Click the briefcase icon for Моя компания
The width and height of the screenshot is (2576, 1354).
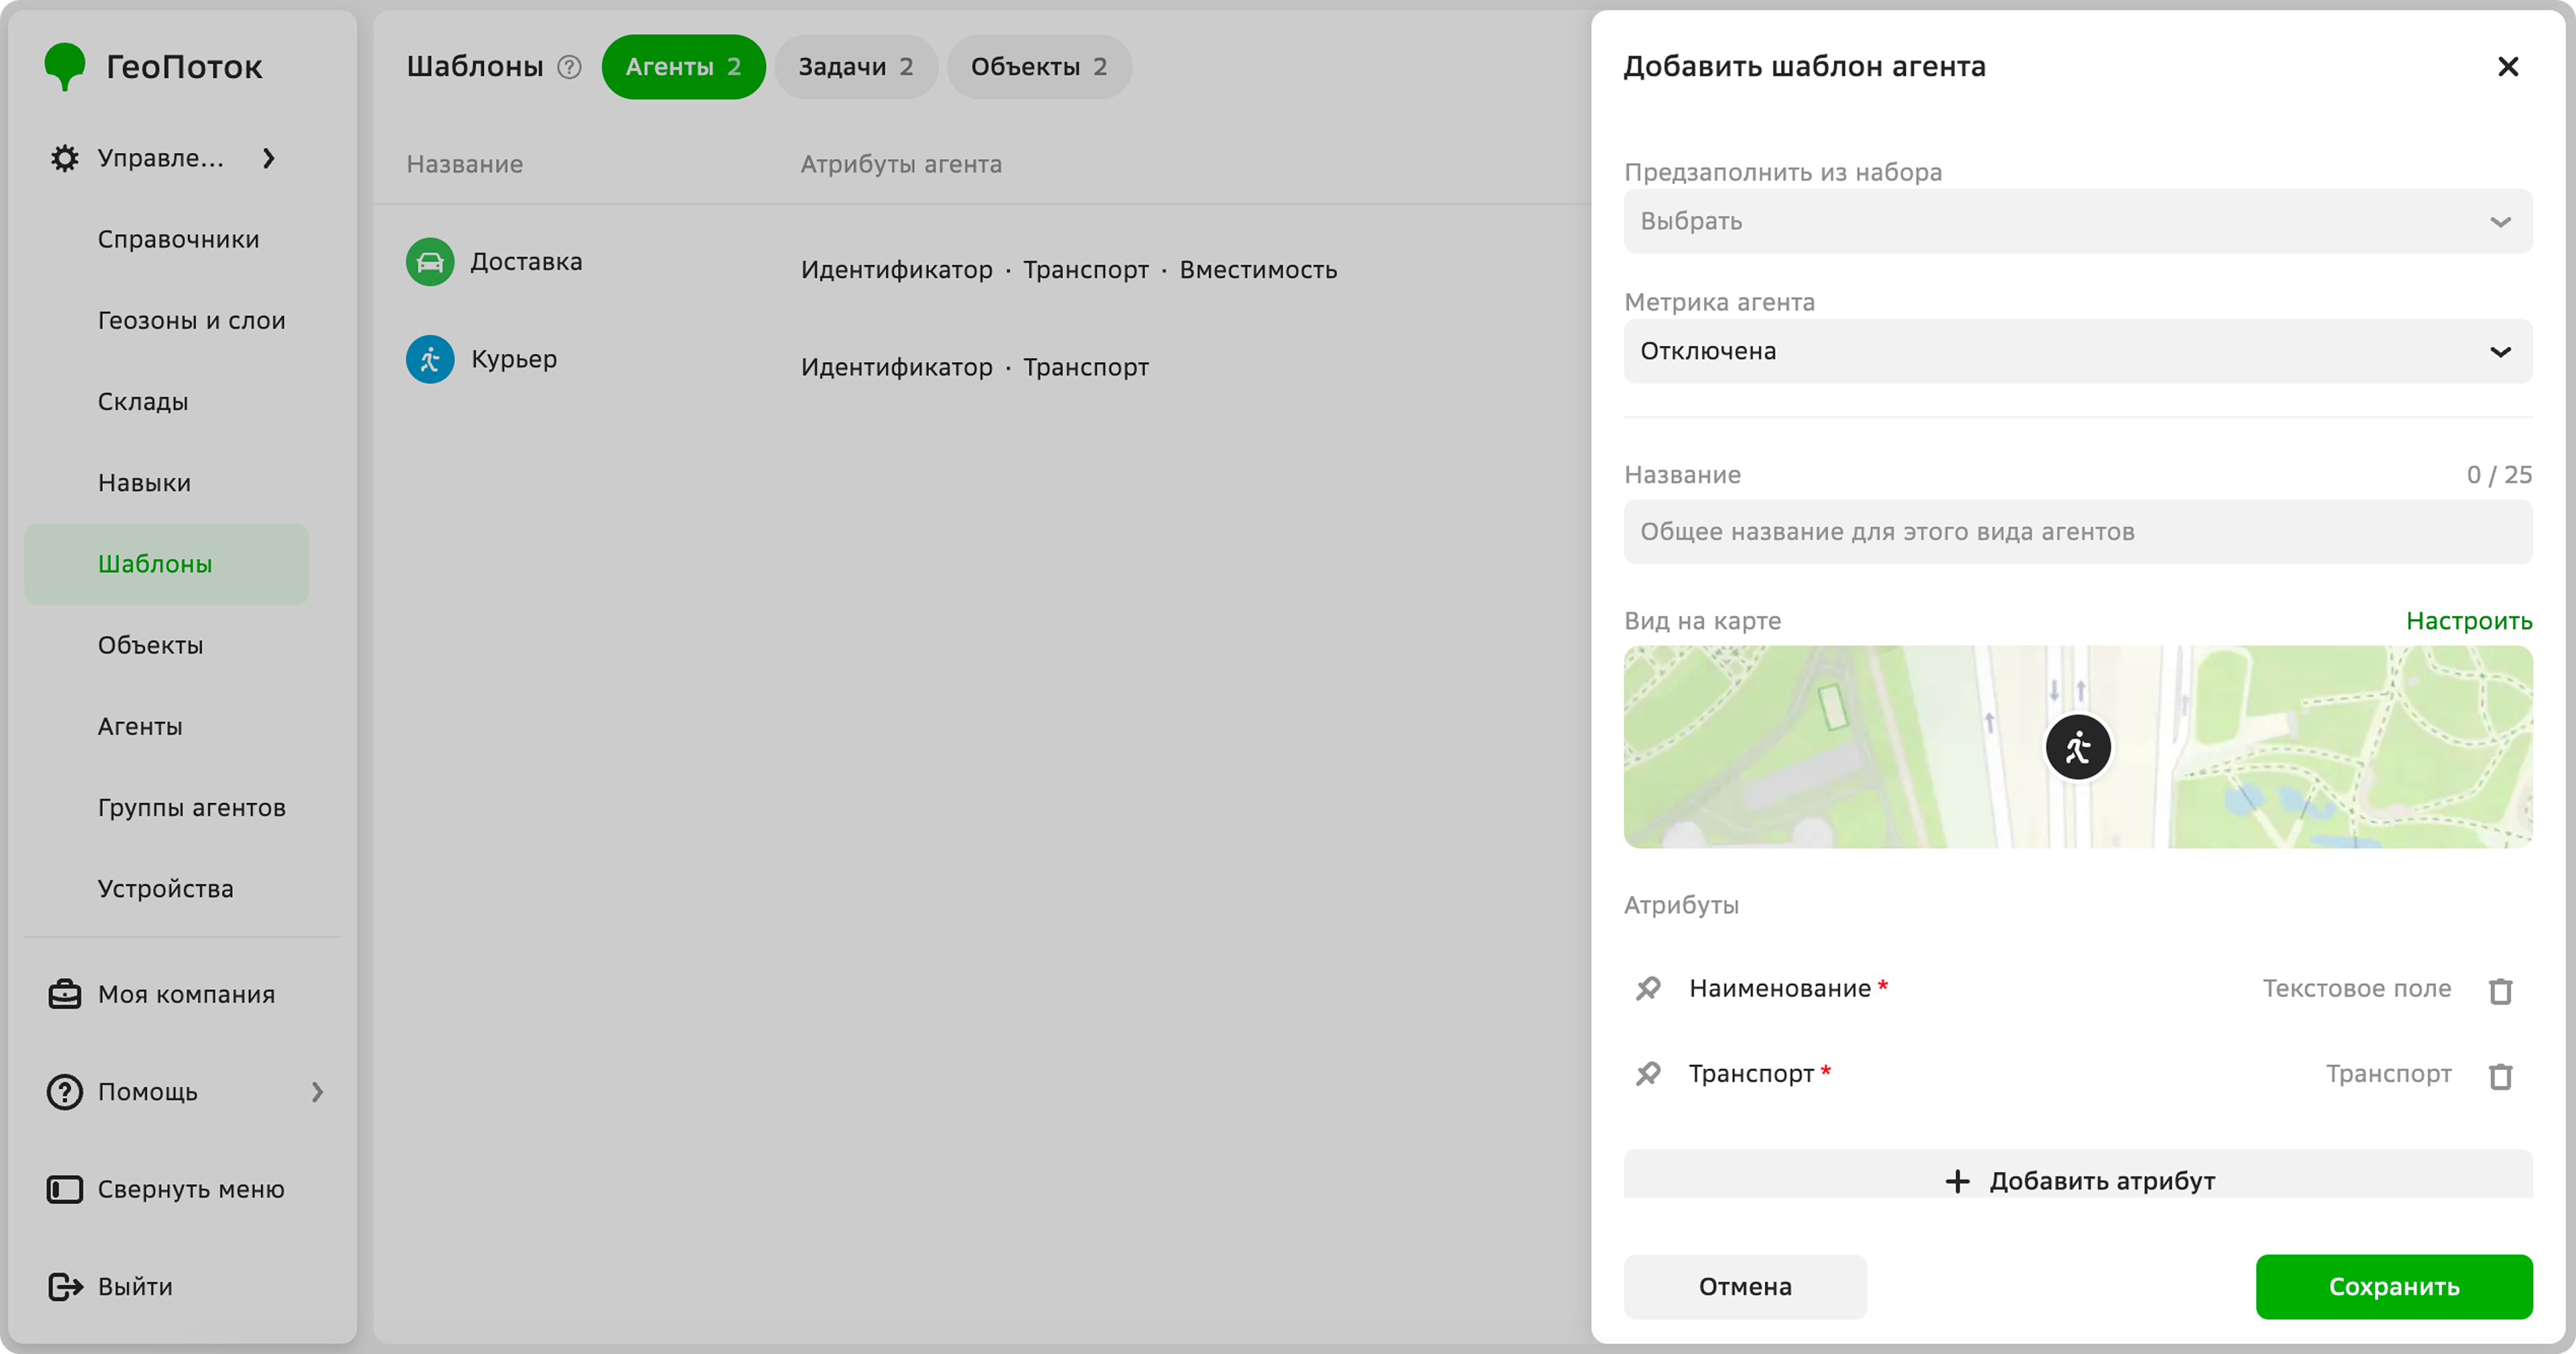[x=65, y=994]
